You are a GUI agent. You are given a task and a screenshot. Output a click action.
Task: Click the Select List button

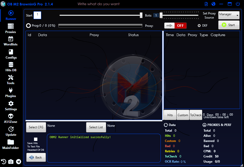[96, 127]
